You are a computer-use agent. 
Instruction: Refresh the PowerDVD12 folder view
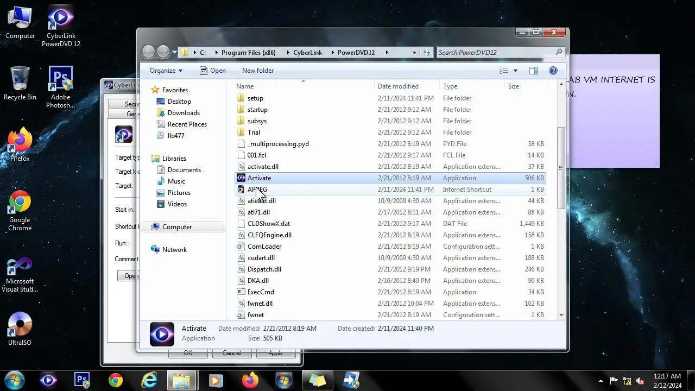tap(427, 52)
